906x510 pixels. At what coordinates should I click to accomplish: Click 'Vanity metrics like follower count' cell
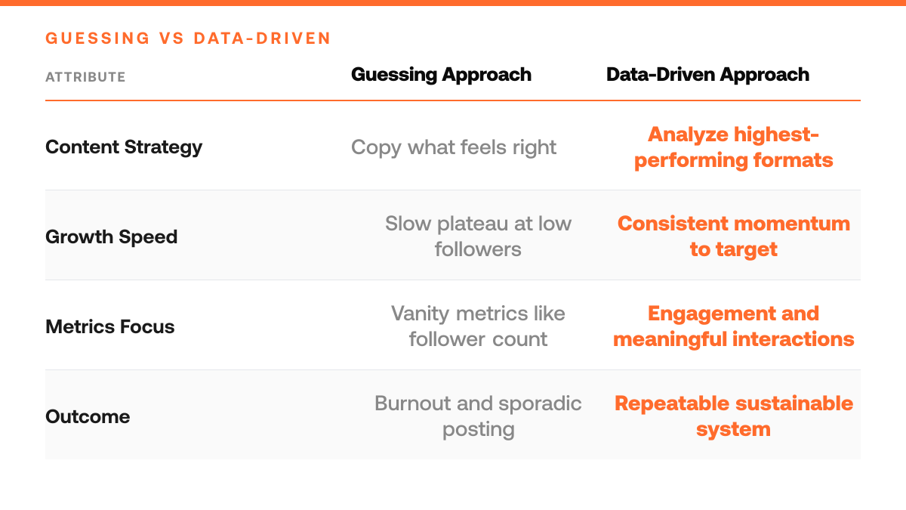click(x=478, y=326)
